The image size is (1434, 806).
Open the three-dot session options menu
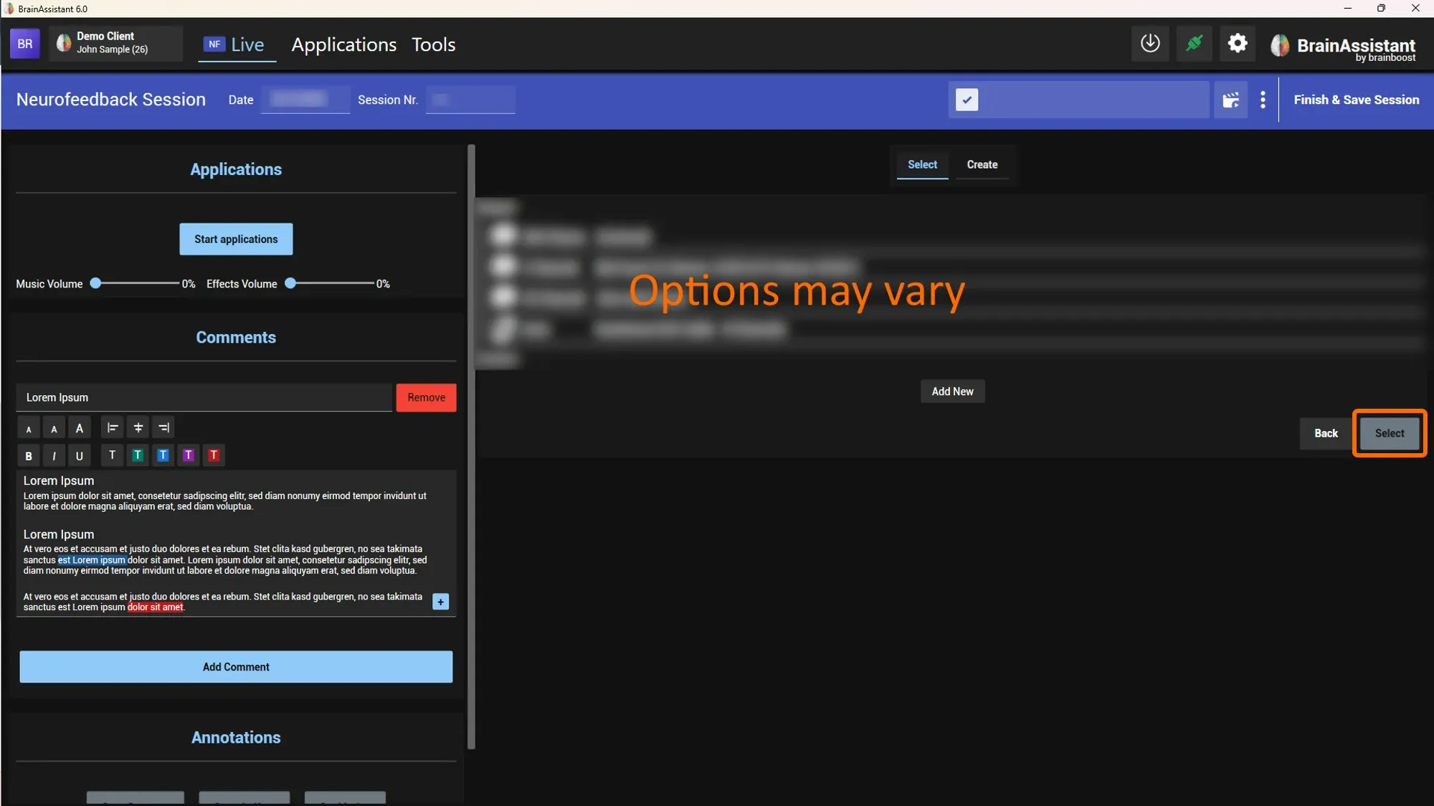1263,100
